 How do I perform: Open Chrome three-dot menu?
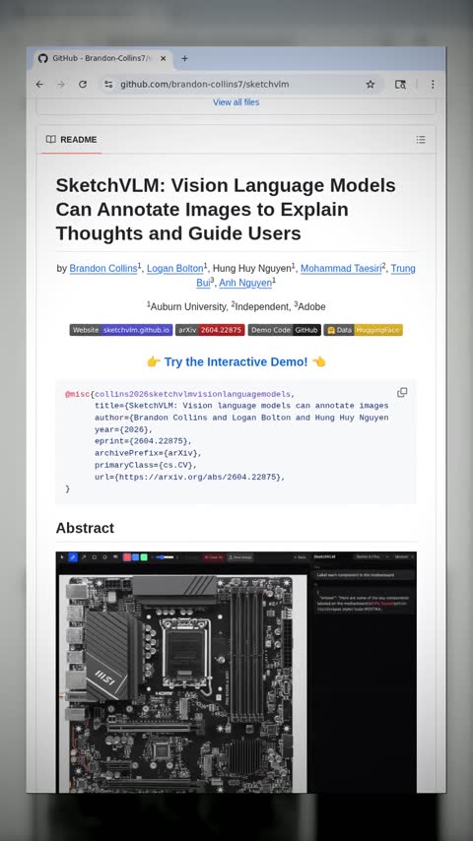[x=433, y=85]
